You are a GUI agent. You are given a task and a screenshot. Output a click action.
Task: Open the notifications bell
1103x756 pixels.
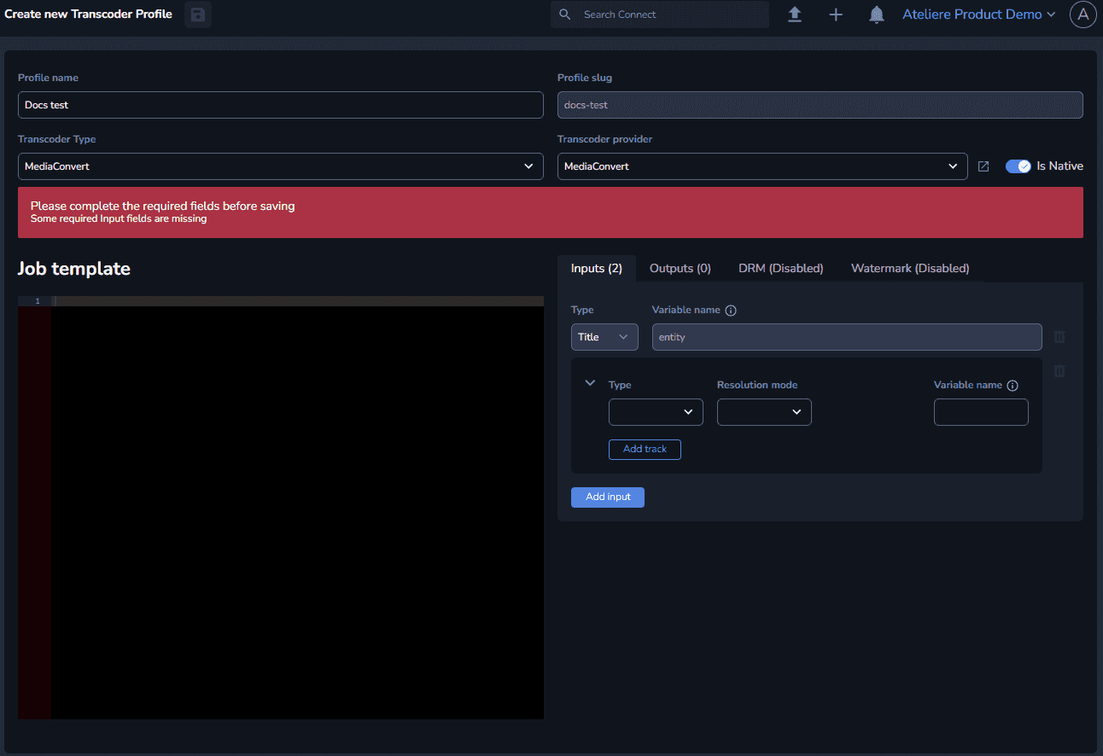point(877,15)
